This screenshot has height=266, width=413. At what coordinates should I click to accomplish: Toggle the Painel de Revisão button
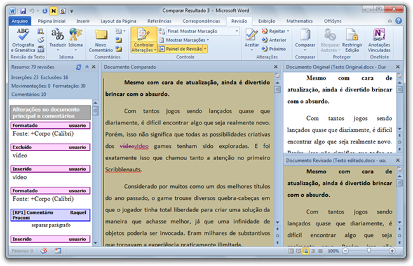(180, 49)
